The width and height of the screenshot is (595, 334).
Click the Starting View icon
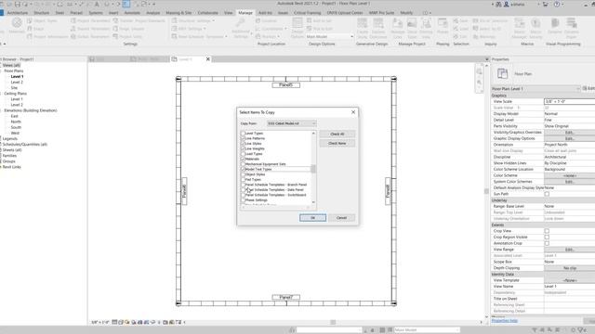[x=426, y=23]
